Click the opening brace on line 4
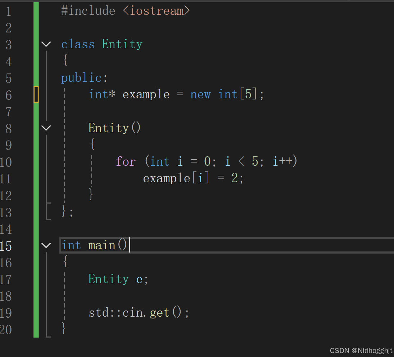Screen dimensions: 394x357 65,60
